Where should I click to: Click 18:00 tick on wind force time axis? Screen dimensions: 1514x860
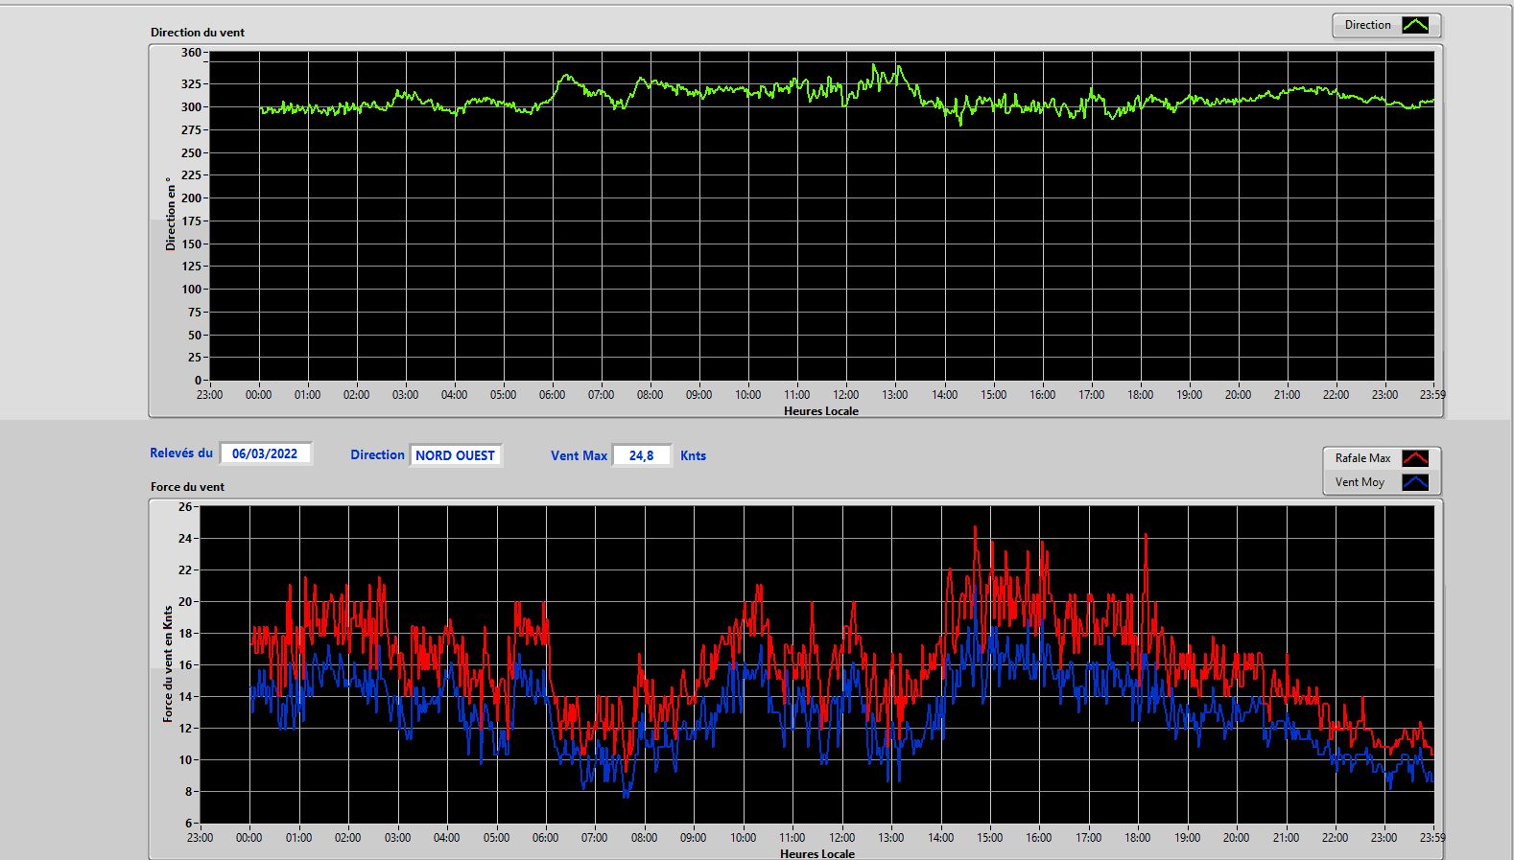tap(1138, 837)
